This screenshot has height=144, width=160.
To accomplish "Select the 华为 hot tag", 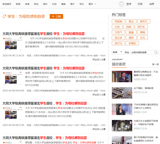I will pyautogui.click(x=142, y=38).
